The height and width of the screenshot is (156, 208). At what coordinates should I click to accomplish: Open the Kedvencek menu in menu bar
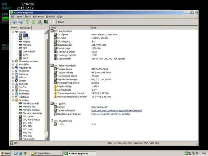click(38, 17)
